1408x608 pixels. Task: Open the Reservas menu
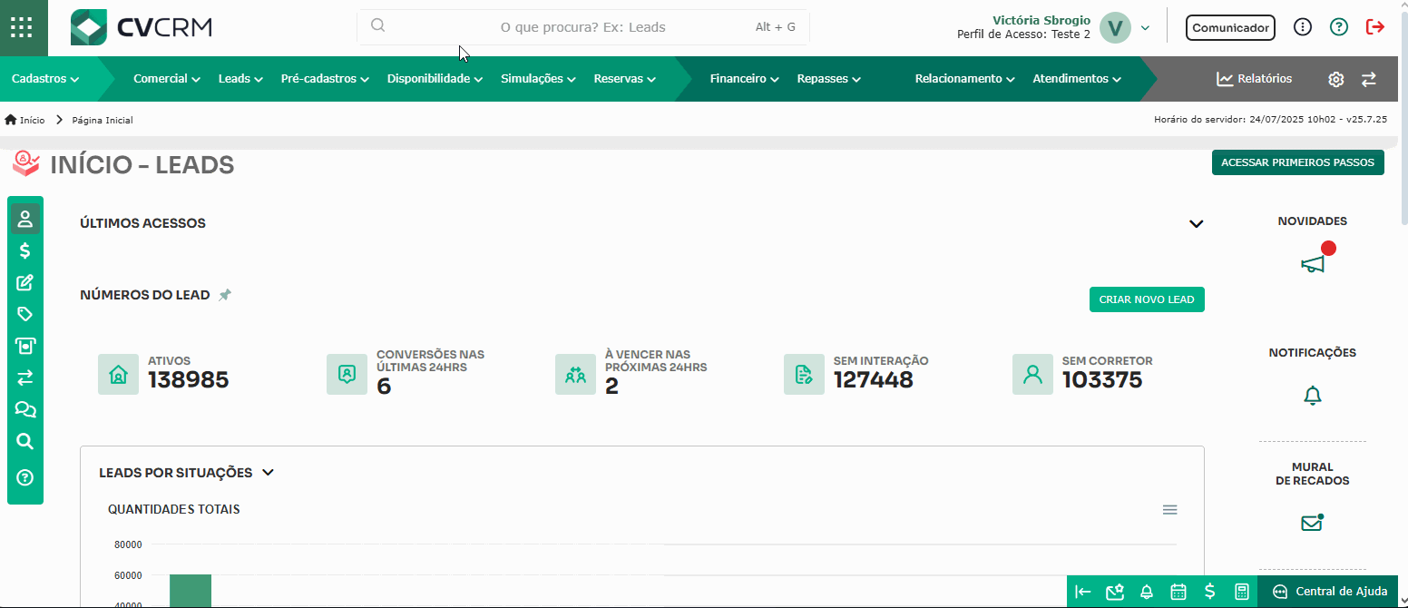coord(625,79)
